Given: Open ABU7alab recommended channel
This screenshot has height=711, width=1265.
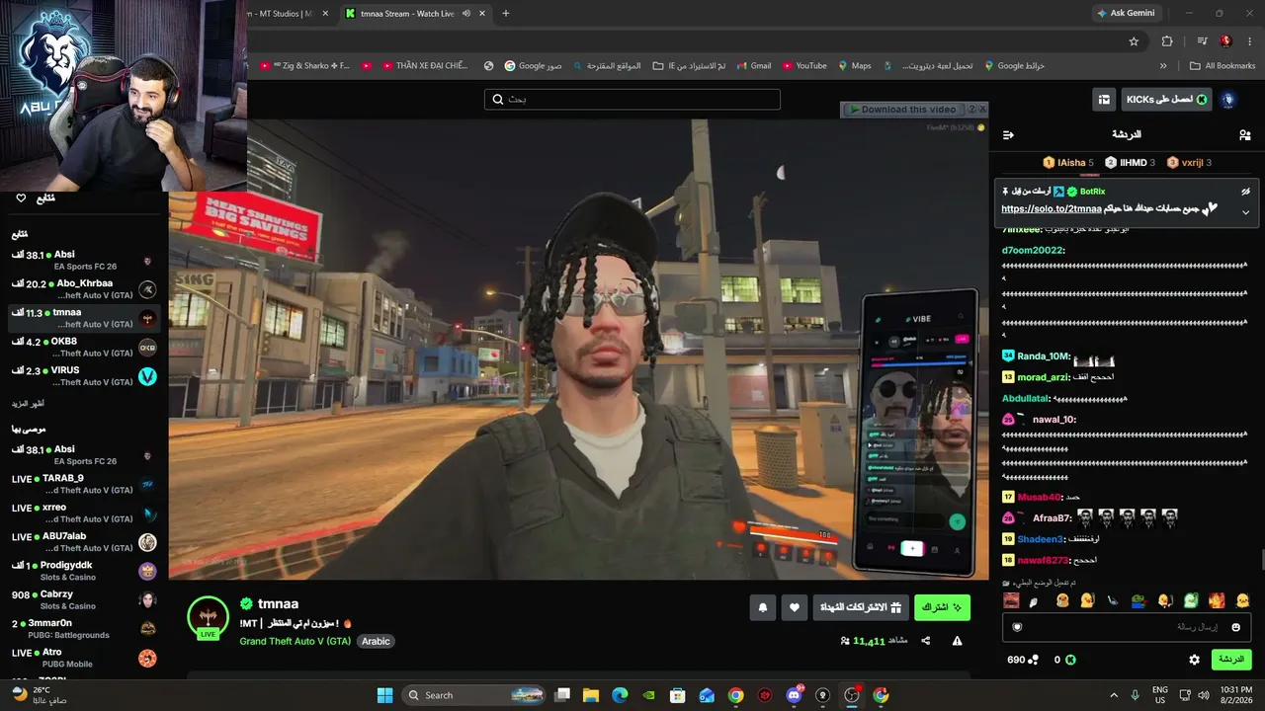Looking at the screenshot, I should (84, 542).
